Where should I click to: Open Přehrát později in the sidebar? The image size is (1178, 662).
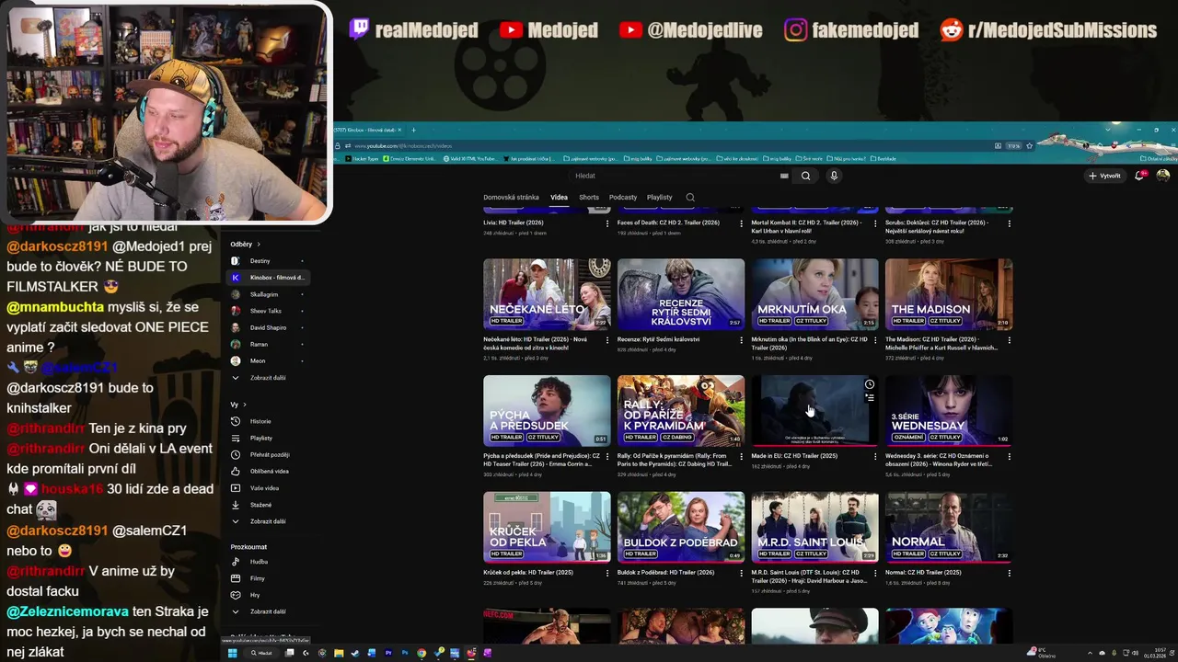(x=269, y=454)
